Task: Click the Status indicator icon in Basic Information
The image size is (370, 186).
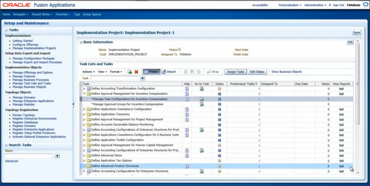Action: (179, 49)
